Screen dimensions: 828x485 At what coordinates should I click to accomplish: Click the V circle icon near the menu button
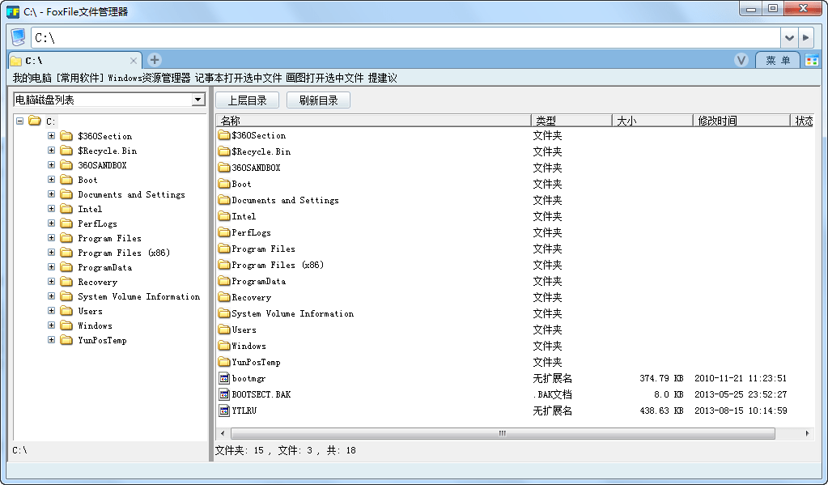click(741, 59)
